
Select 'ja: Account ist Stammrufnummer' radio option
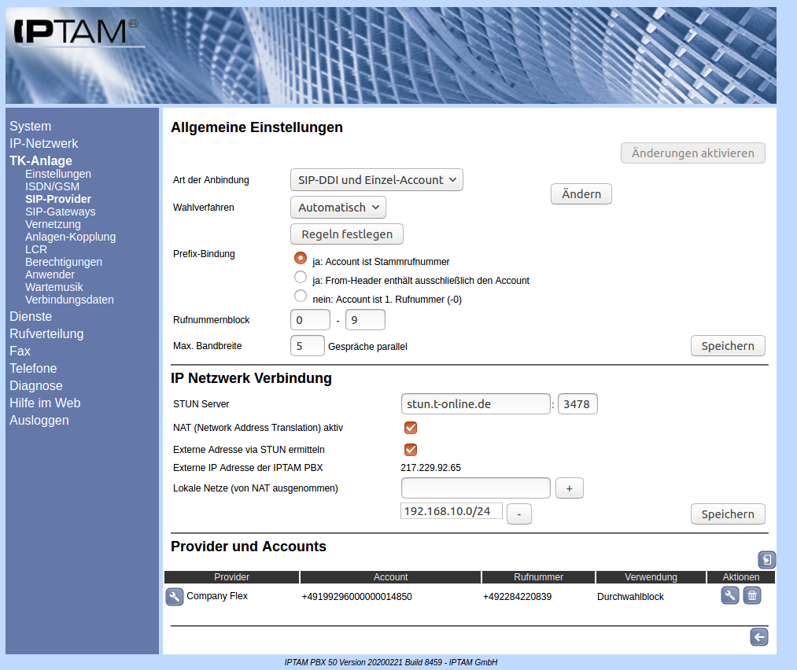[x=300, y=258]
